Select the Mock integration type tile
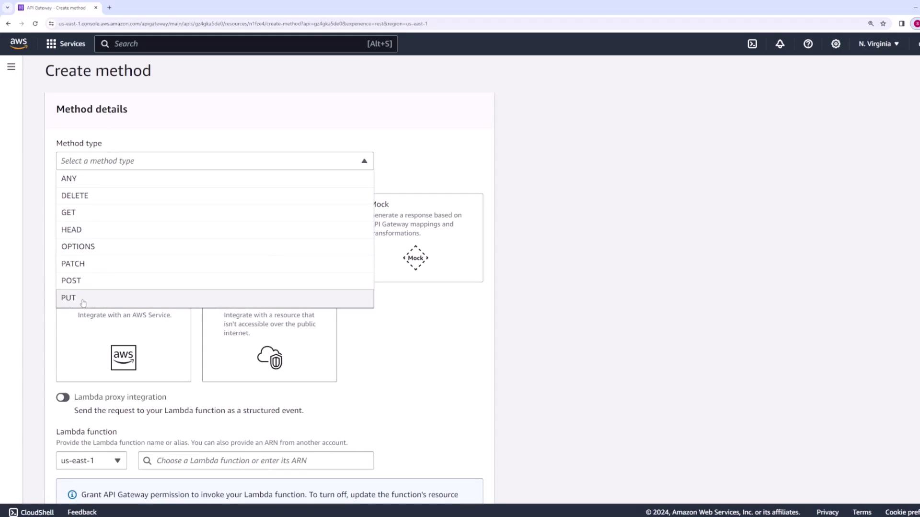This screenshot has width=920, height=517. (x=428, y=238)
